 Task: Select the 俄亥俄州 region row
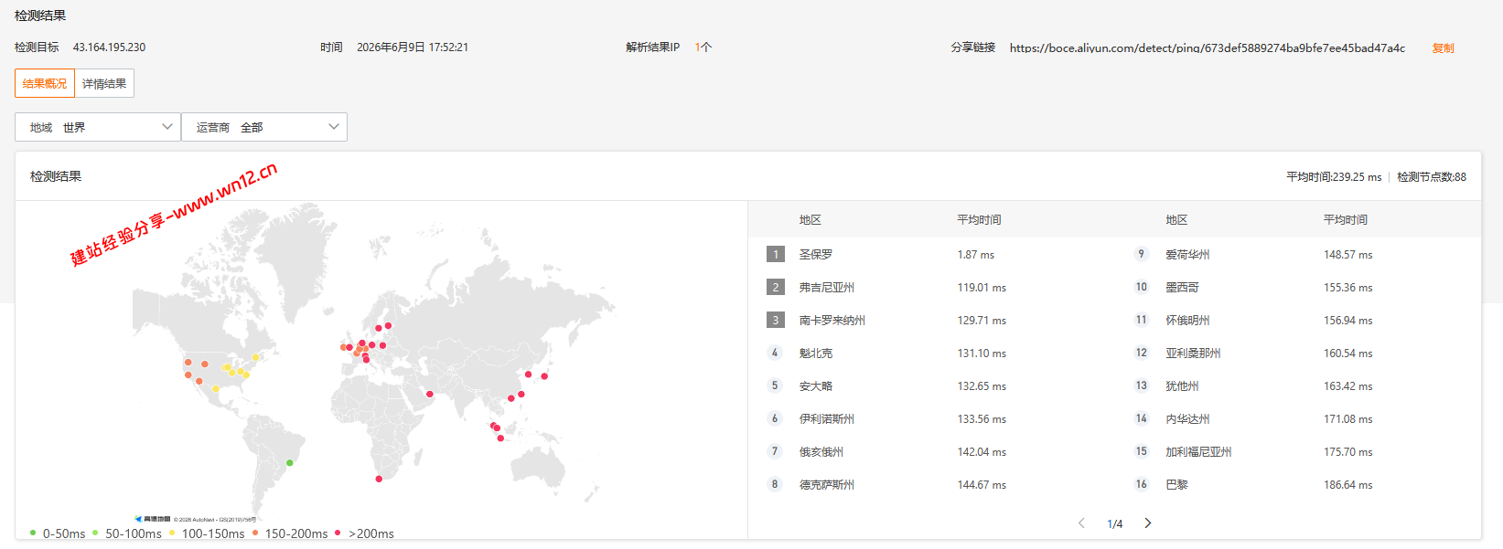[x=931, y=452]
